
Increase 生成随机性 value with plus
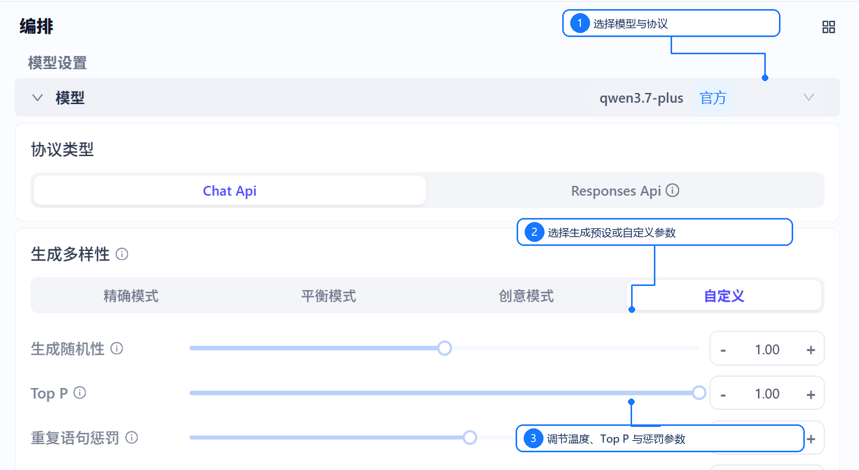point(811,350)
